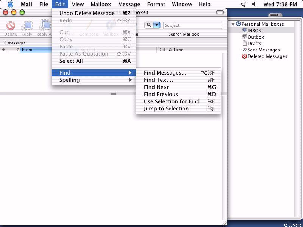Click the Reply All toolbar icon
This screenshot has height=227, width=303.
45,25
